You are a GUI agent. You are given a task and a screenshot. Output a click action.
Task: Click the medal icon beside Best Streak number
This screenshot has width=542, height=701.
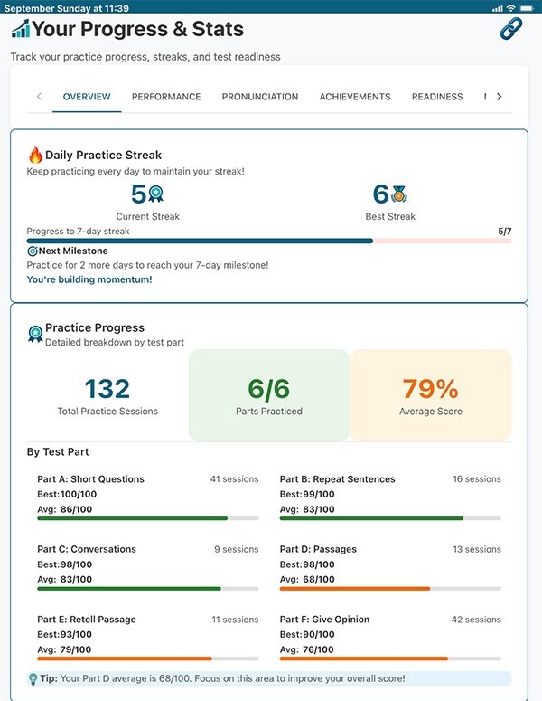point(398,194)
